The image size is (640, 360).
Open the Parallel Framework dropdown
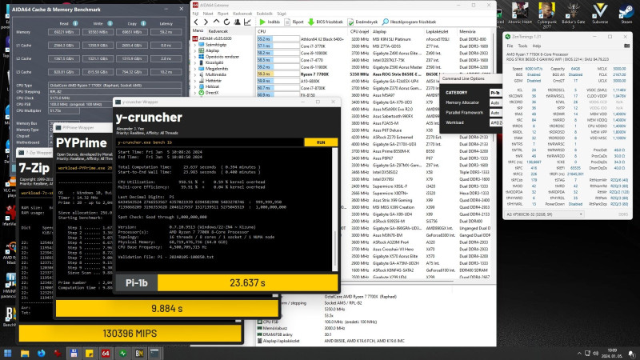pyautogui.click(x=495, y=113)
